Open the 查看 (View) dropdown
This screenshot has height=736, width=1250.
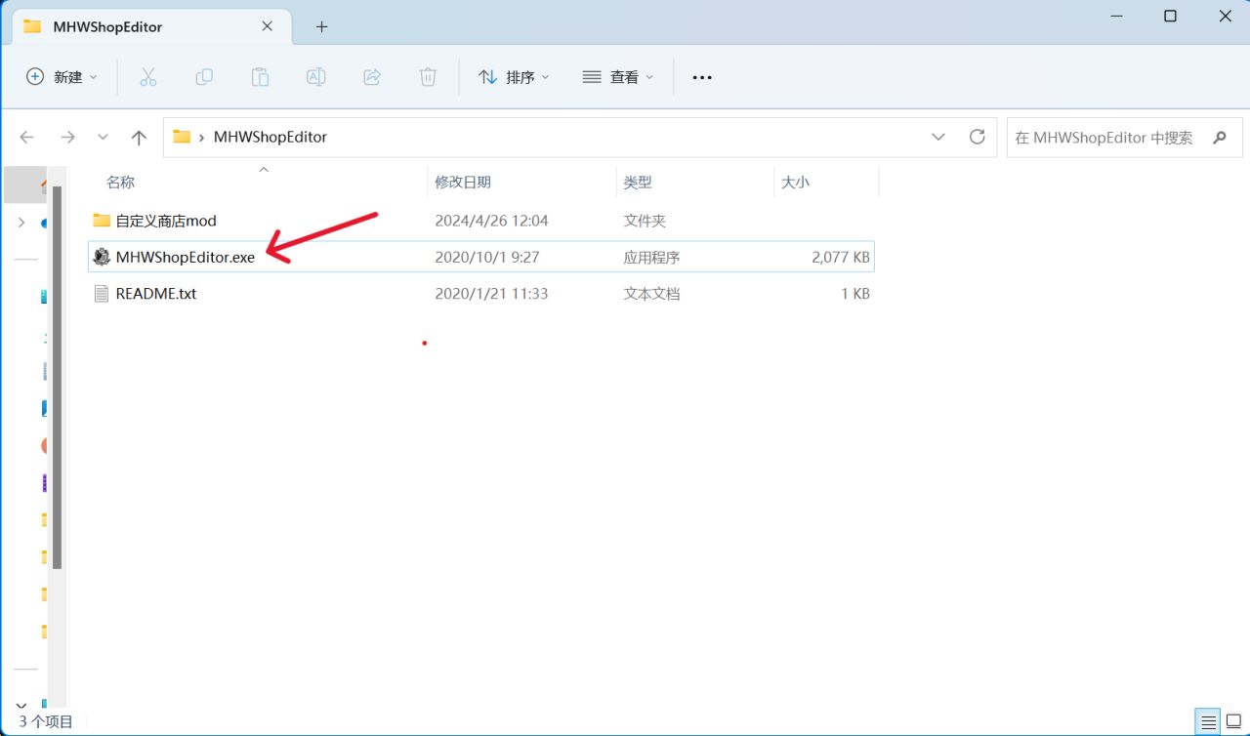coord(618,77)
